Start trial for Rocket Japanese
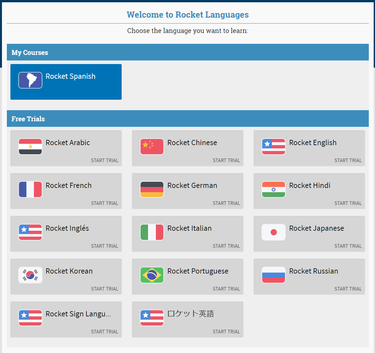Viewport: 375px width, 353px height. click(348, 246)
